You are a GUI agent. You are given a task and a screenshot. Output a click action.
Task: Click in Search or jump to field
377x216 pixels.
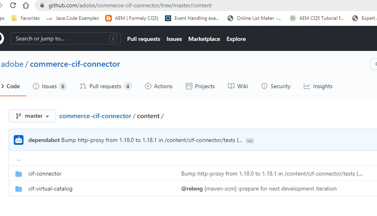tap(66, 38)
